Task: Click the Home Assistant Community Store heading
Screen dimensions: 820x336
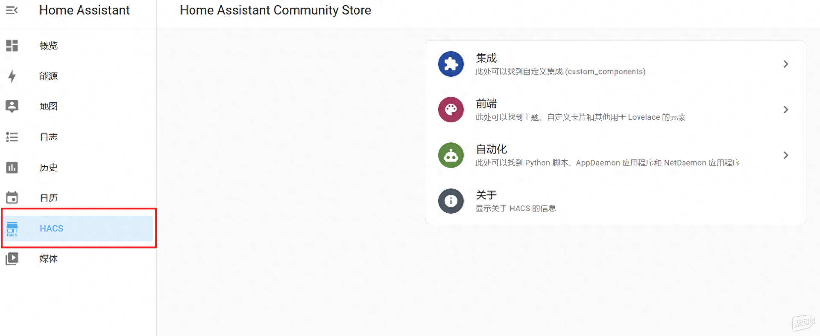Action: pos(275,10)
